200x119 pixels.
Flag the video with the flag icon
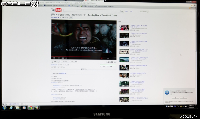(76, 62)
